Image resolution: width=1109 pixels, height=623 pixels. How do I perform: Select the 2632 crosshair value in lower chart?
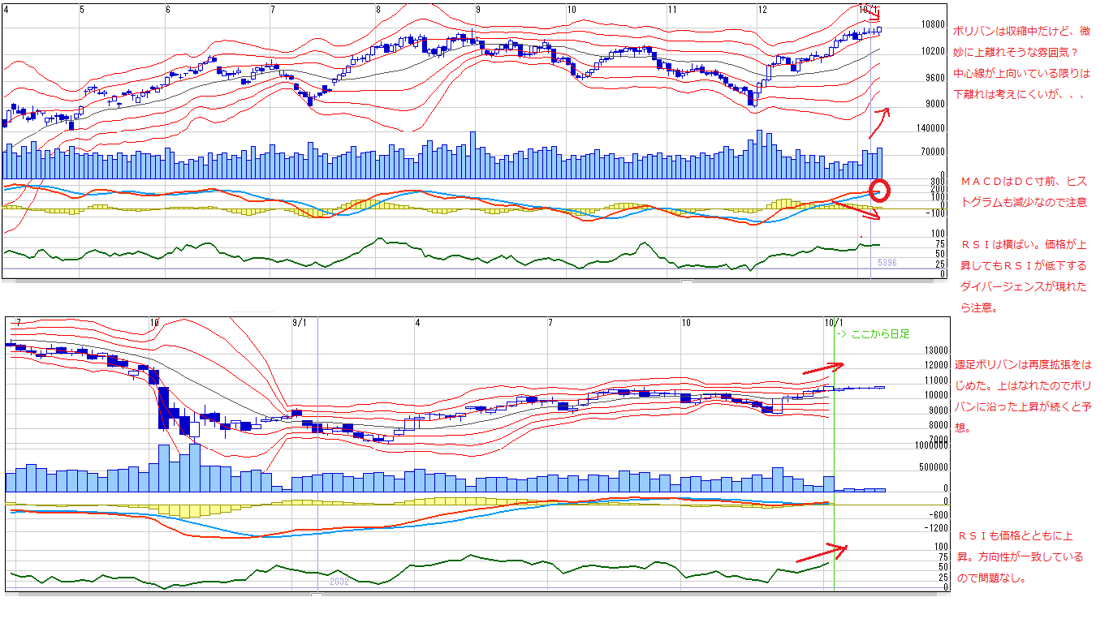coord(339,582)
